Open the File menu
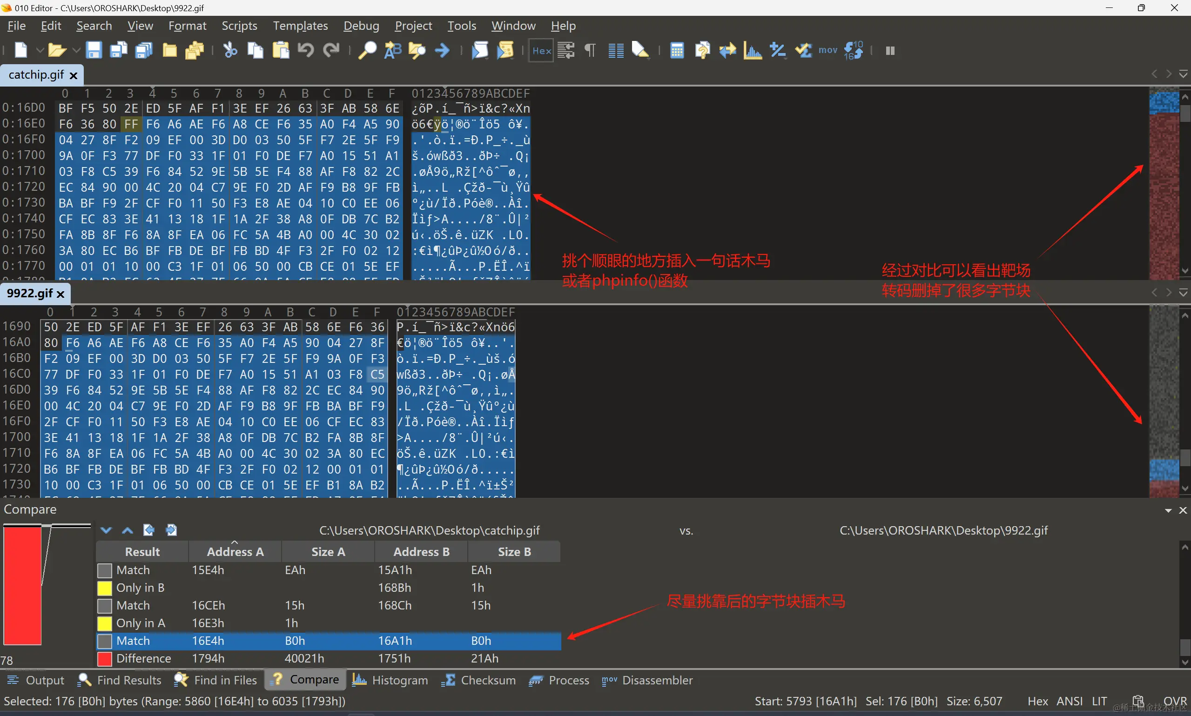The width and height of the screenshot is (1191, 716). (x=16, y=26)
